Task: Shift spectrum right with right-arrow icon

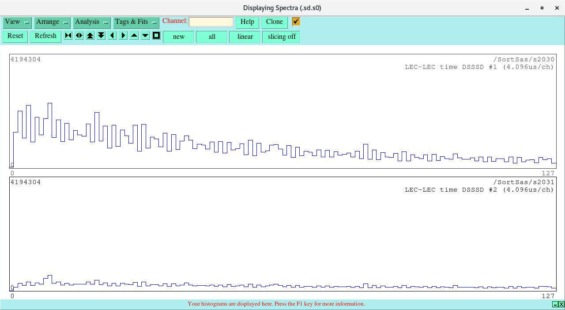Action: [x=123, y=36]
